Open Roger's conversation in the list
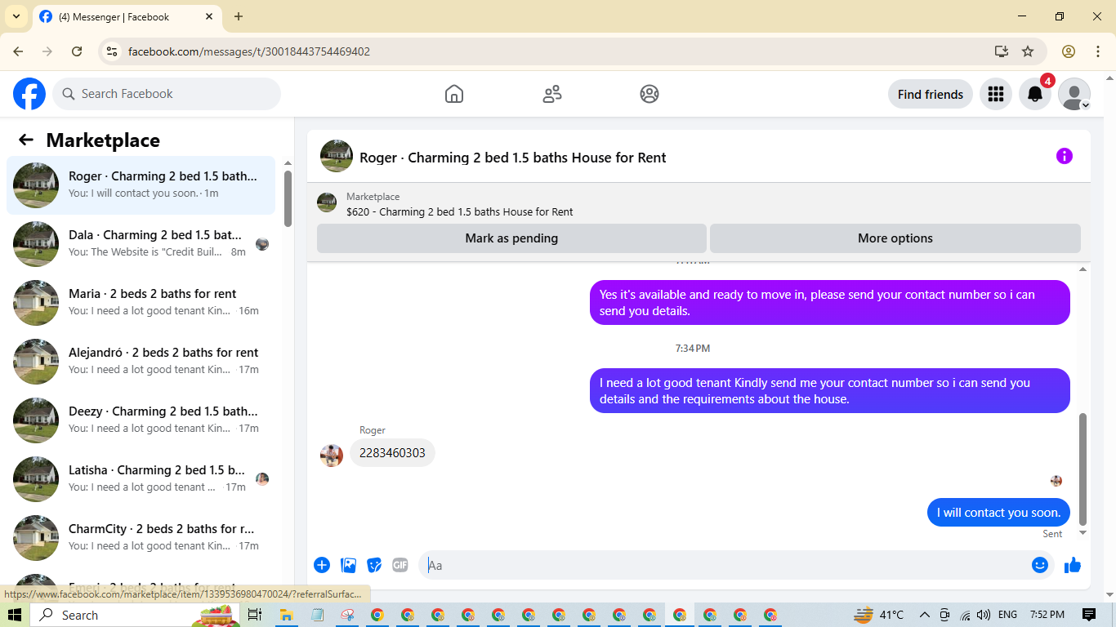This screenshot has height=627, width=1116. [141, 185]
